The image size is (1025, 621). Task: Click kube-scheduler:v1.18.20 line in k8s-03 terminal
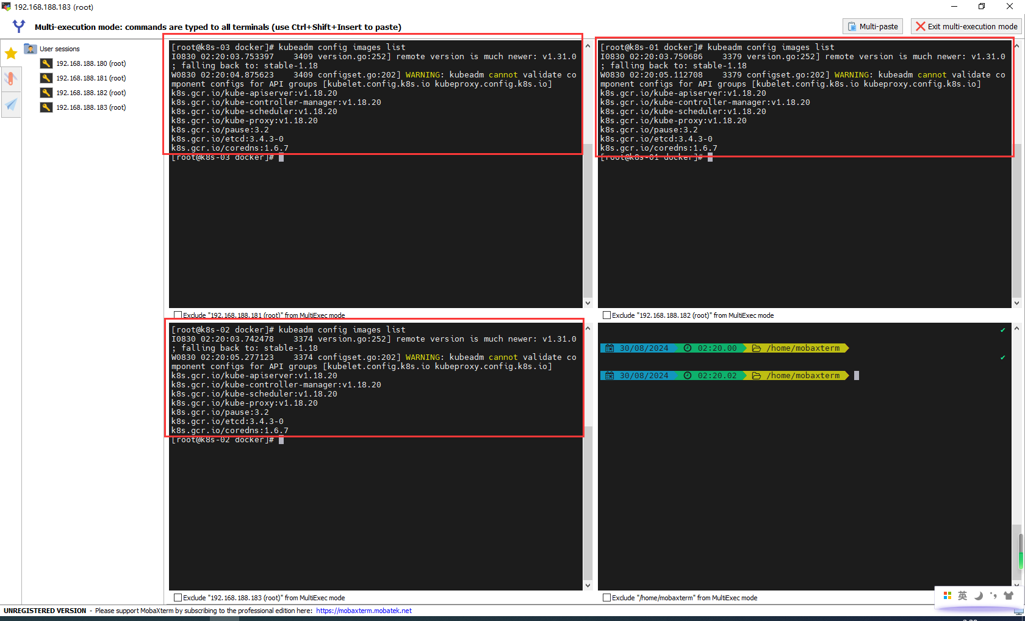[x=254, y=112]
